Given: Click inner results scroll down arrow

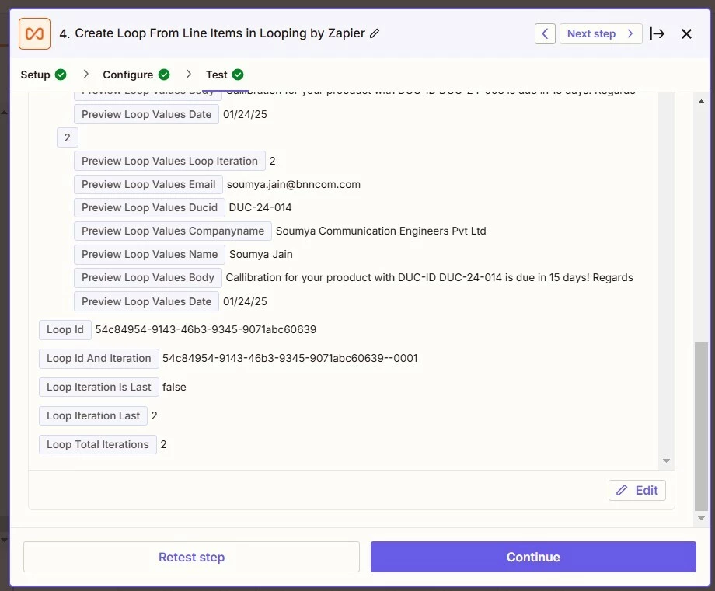Looking at the screenshot, I should coord(666,461).
